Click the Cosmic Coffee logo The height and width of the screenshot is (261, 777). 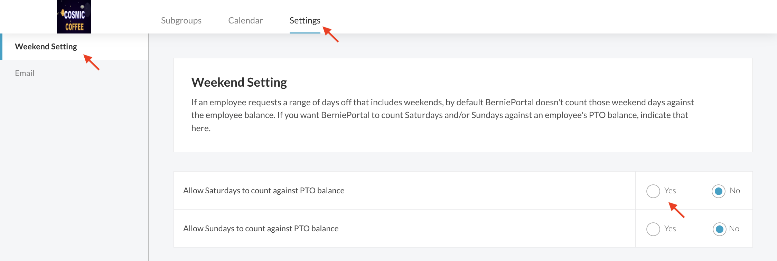74,17
